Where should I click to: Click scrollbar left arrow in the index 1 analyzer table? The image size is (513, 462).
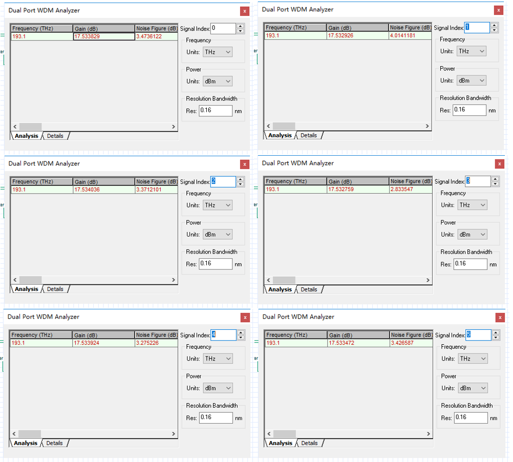(268, 126)
